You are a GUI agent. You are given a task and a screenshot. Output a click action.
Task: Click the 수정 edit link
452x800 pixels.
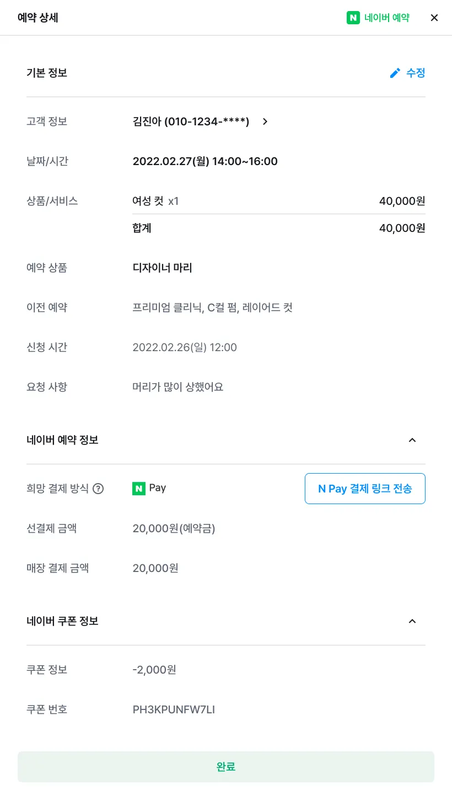(416, 73)
